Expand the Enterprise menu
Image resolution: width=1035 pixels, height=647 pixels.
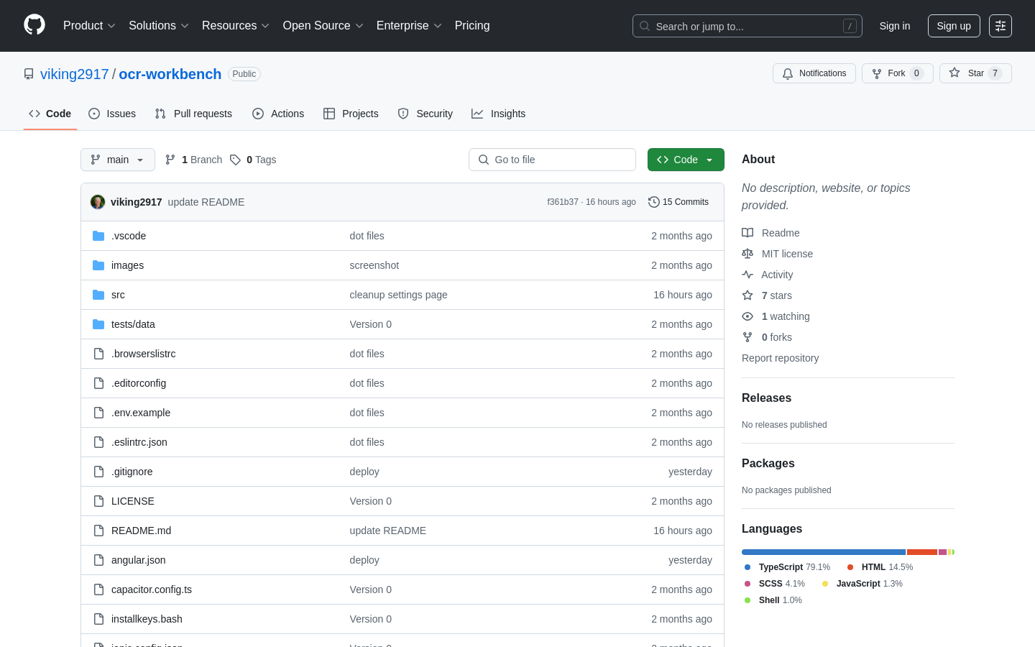click(x=409, y=26)
